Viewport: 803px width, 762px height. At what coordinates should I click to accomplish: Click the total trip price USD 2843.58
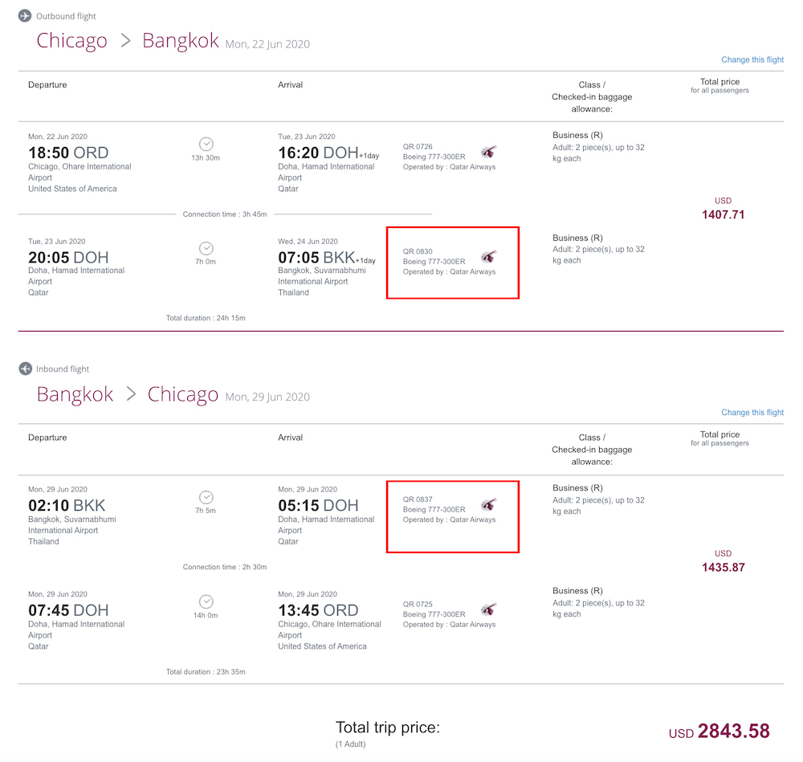coord(719,731)
